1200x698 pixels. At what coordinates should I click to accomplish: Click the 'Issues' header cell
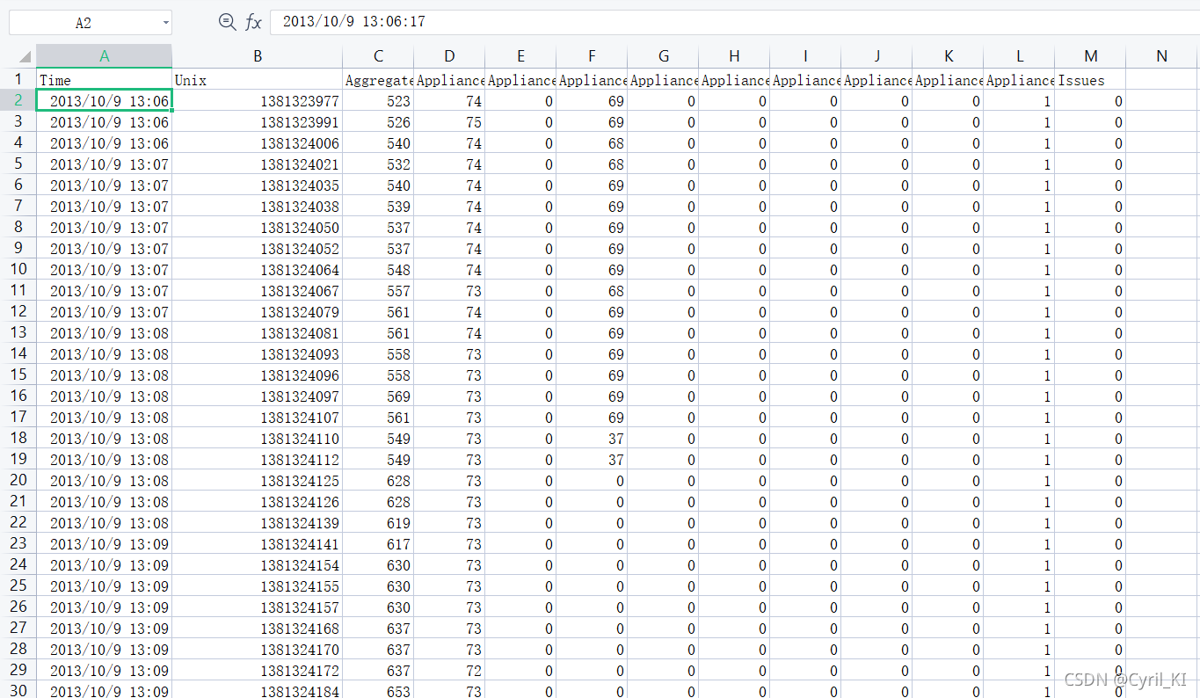(x=1090, y=80)
